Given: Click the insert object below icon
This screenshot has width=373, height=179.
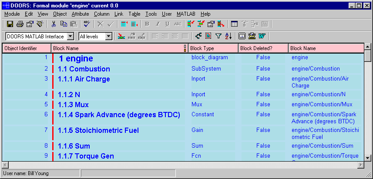Looking at the screenshot, I should (x=201, y=24).
